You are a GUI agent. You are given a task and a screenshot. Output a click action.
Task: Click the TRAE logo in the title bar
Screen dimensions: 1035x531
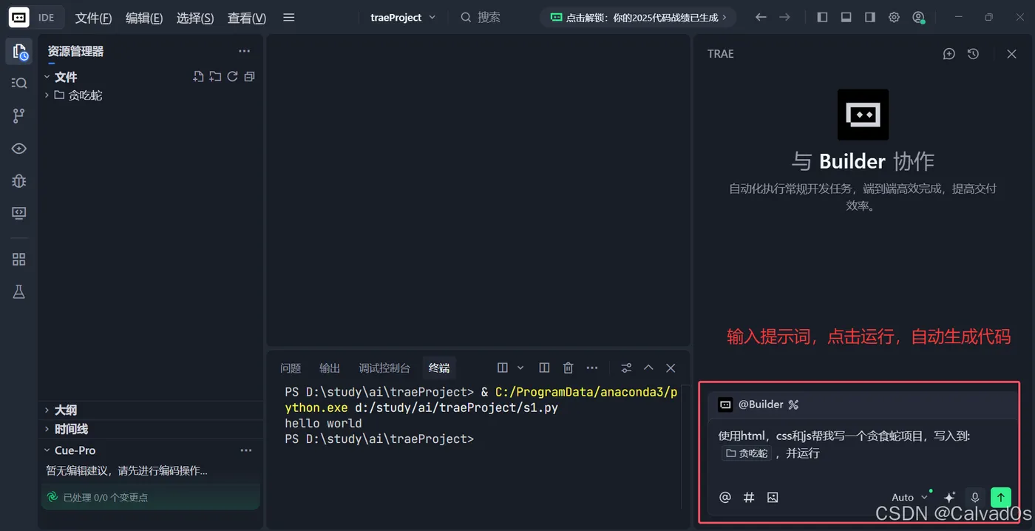[x=19, y=17]
